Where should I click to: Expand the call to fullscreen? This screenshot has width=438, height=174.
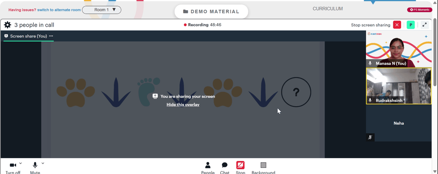coord(424,25)
